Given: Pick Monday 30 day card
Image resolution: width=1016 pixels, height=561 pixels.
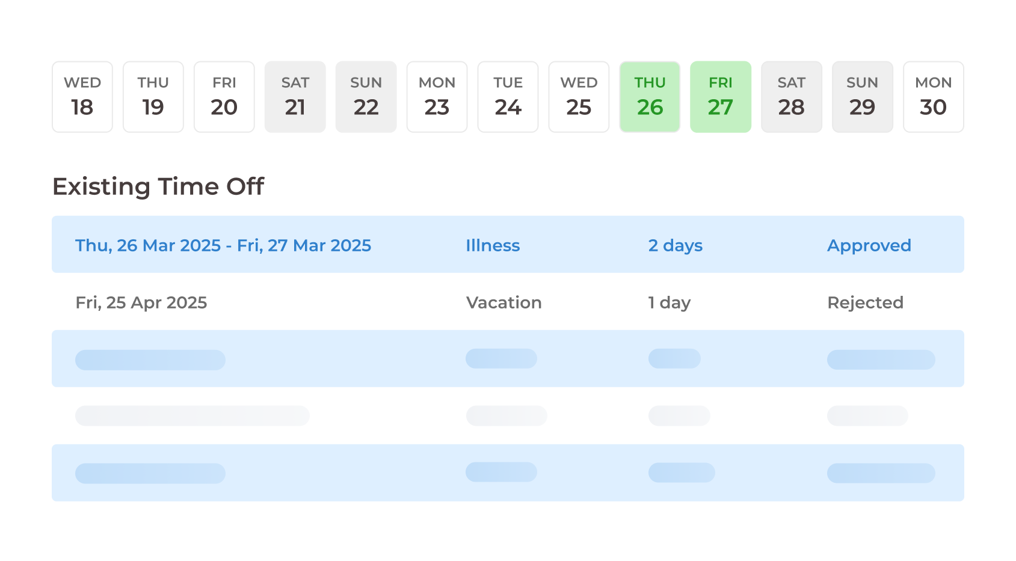Looking at the screenshot, I should [934, 97].
